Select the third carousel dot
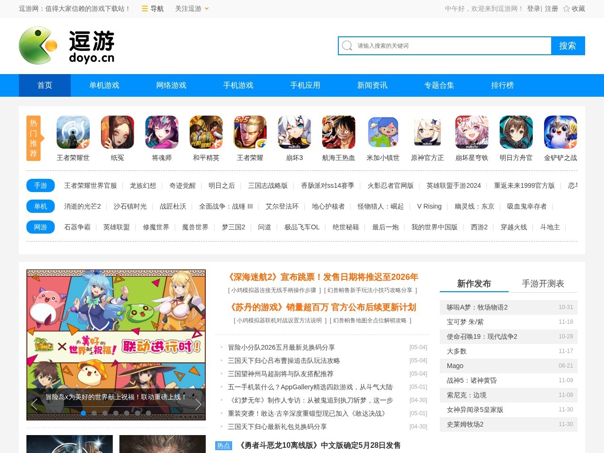This screenshot has height=453, width=604. coord(105,413)
